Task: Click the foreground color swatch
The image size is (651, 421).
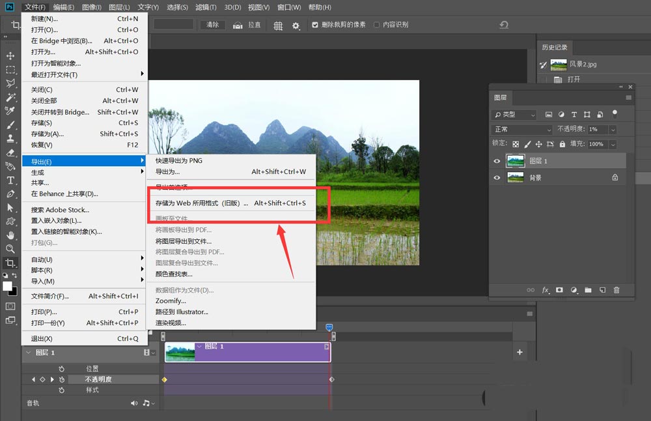Action: click(x=7, y=286)
